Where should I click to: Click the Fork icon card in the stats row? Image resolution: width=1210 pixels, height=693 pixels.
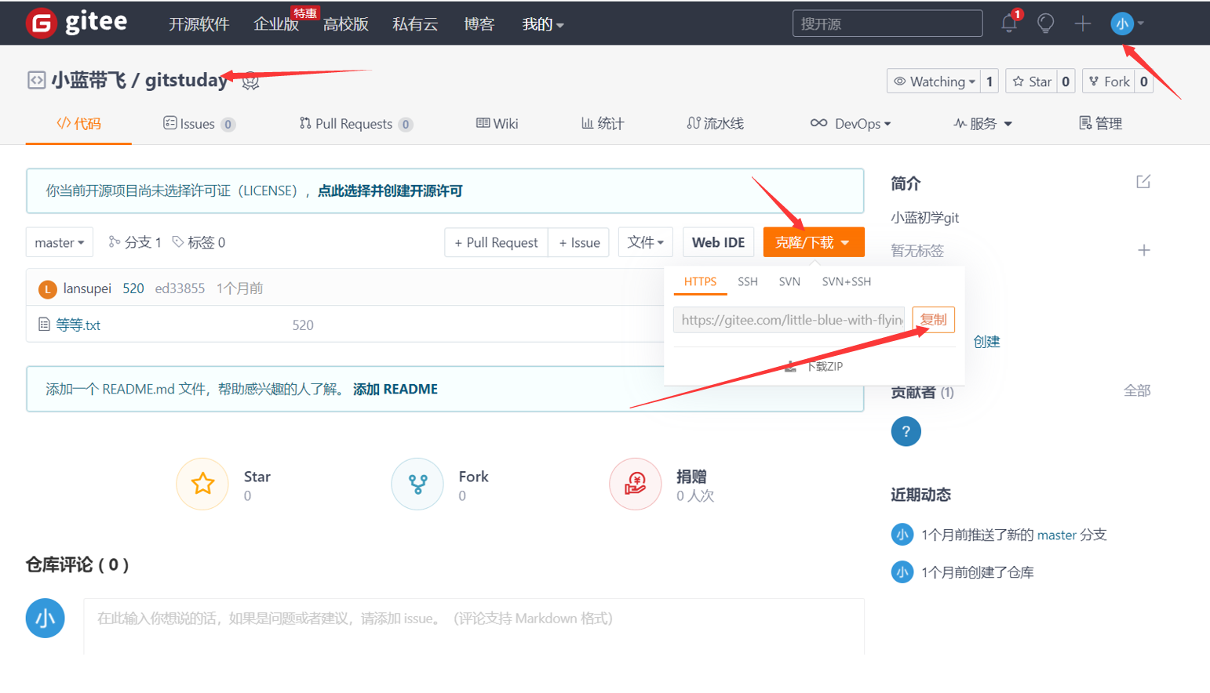tap(417, 484)
